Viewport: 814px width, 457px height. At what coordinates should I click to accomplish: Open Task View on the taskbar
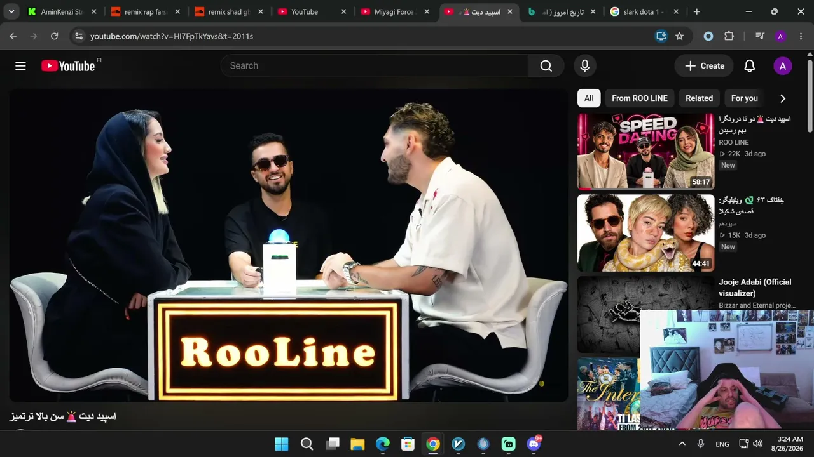(332, 444)
